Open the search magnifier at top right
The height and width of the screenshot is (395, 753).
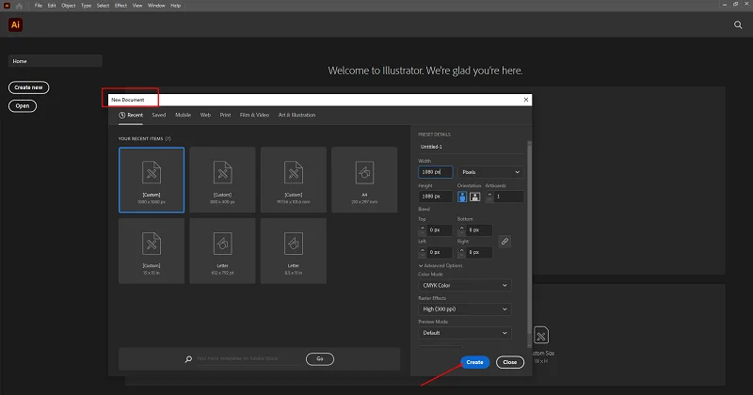(738, 25)
